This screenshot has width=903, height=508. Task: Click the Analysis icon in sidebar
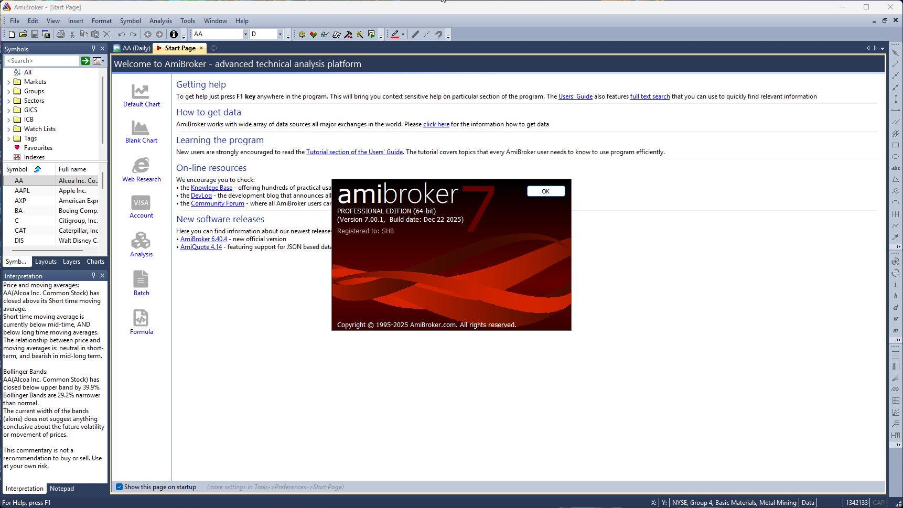[141, 241]
